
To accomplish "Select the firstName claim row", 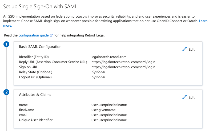I will click(x=73, y=110).
